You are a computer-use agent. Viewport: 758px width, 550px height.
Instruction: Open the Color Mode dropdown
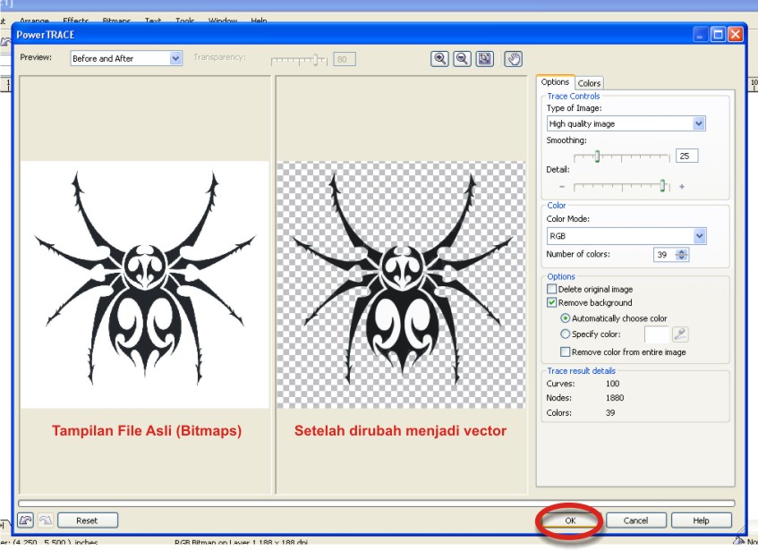(x=699, y=236)
